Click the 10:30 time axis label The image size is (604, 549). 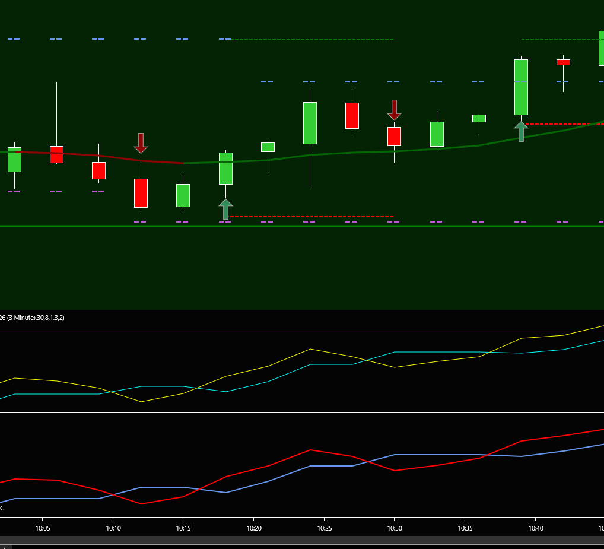(x=395, y=528)
